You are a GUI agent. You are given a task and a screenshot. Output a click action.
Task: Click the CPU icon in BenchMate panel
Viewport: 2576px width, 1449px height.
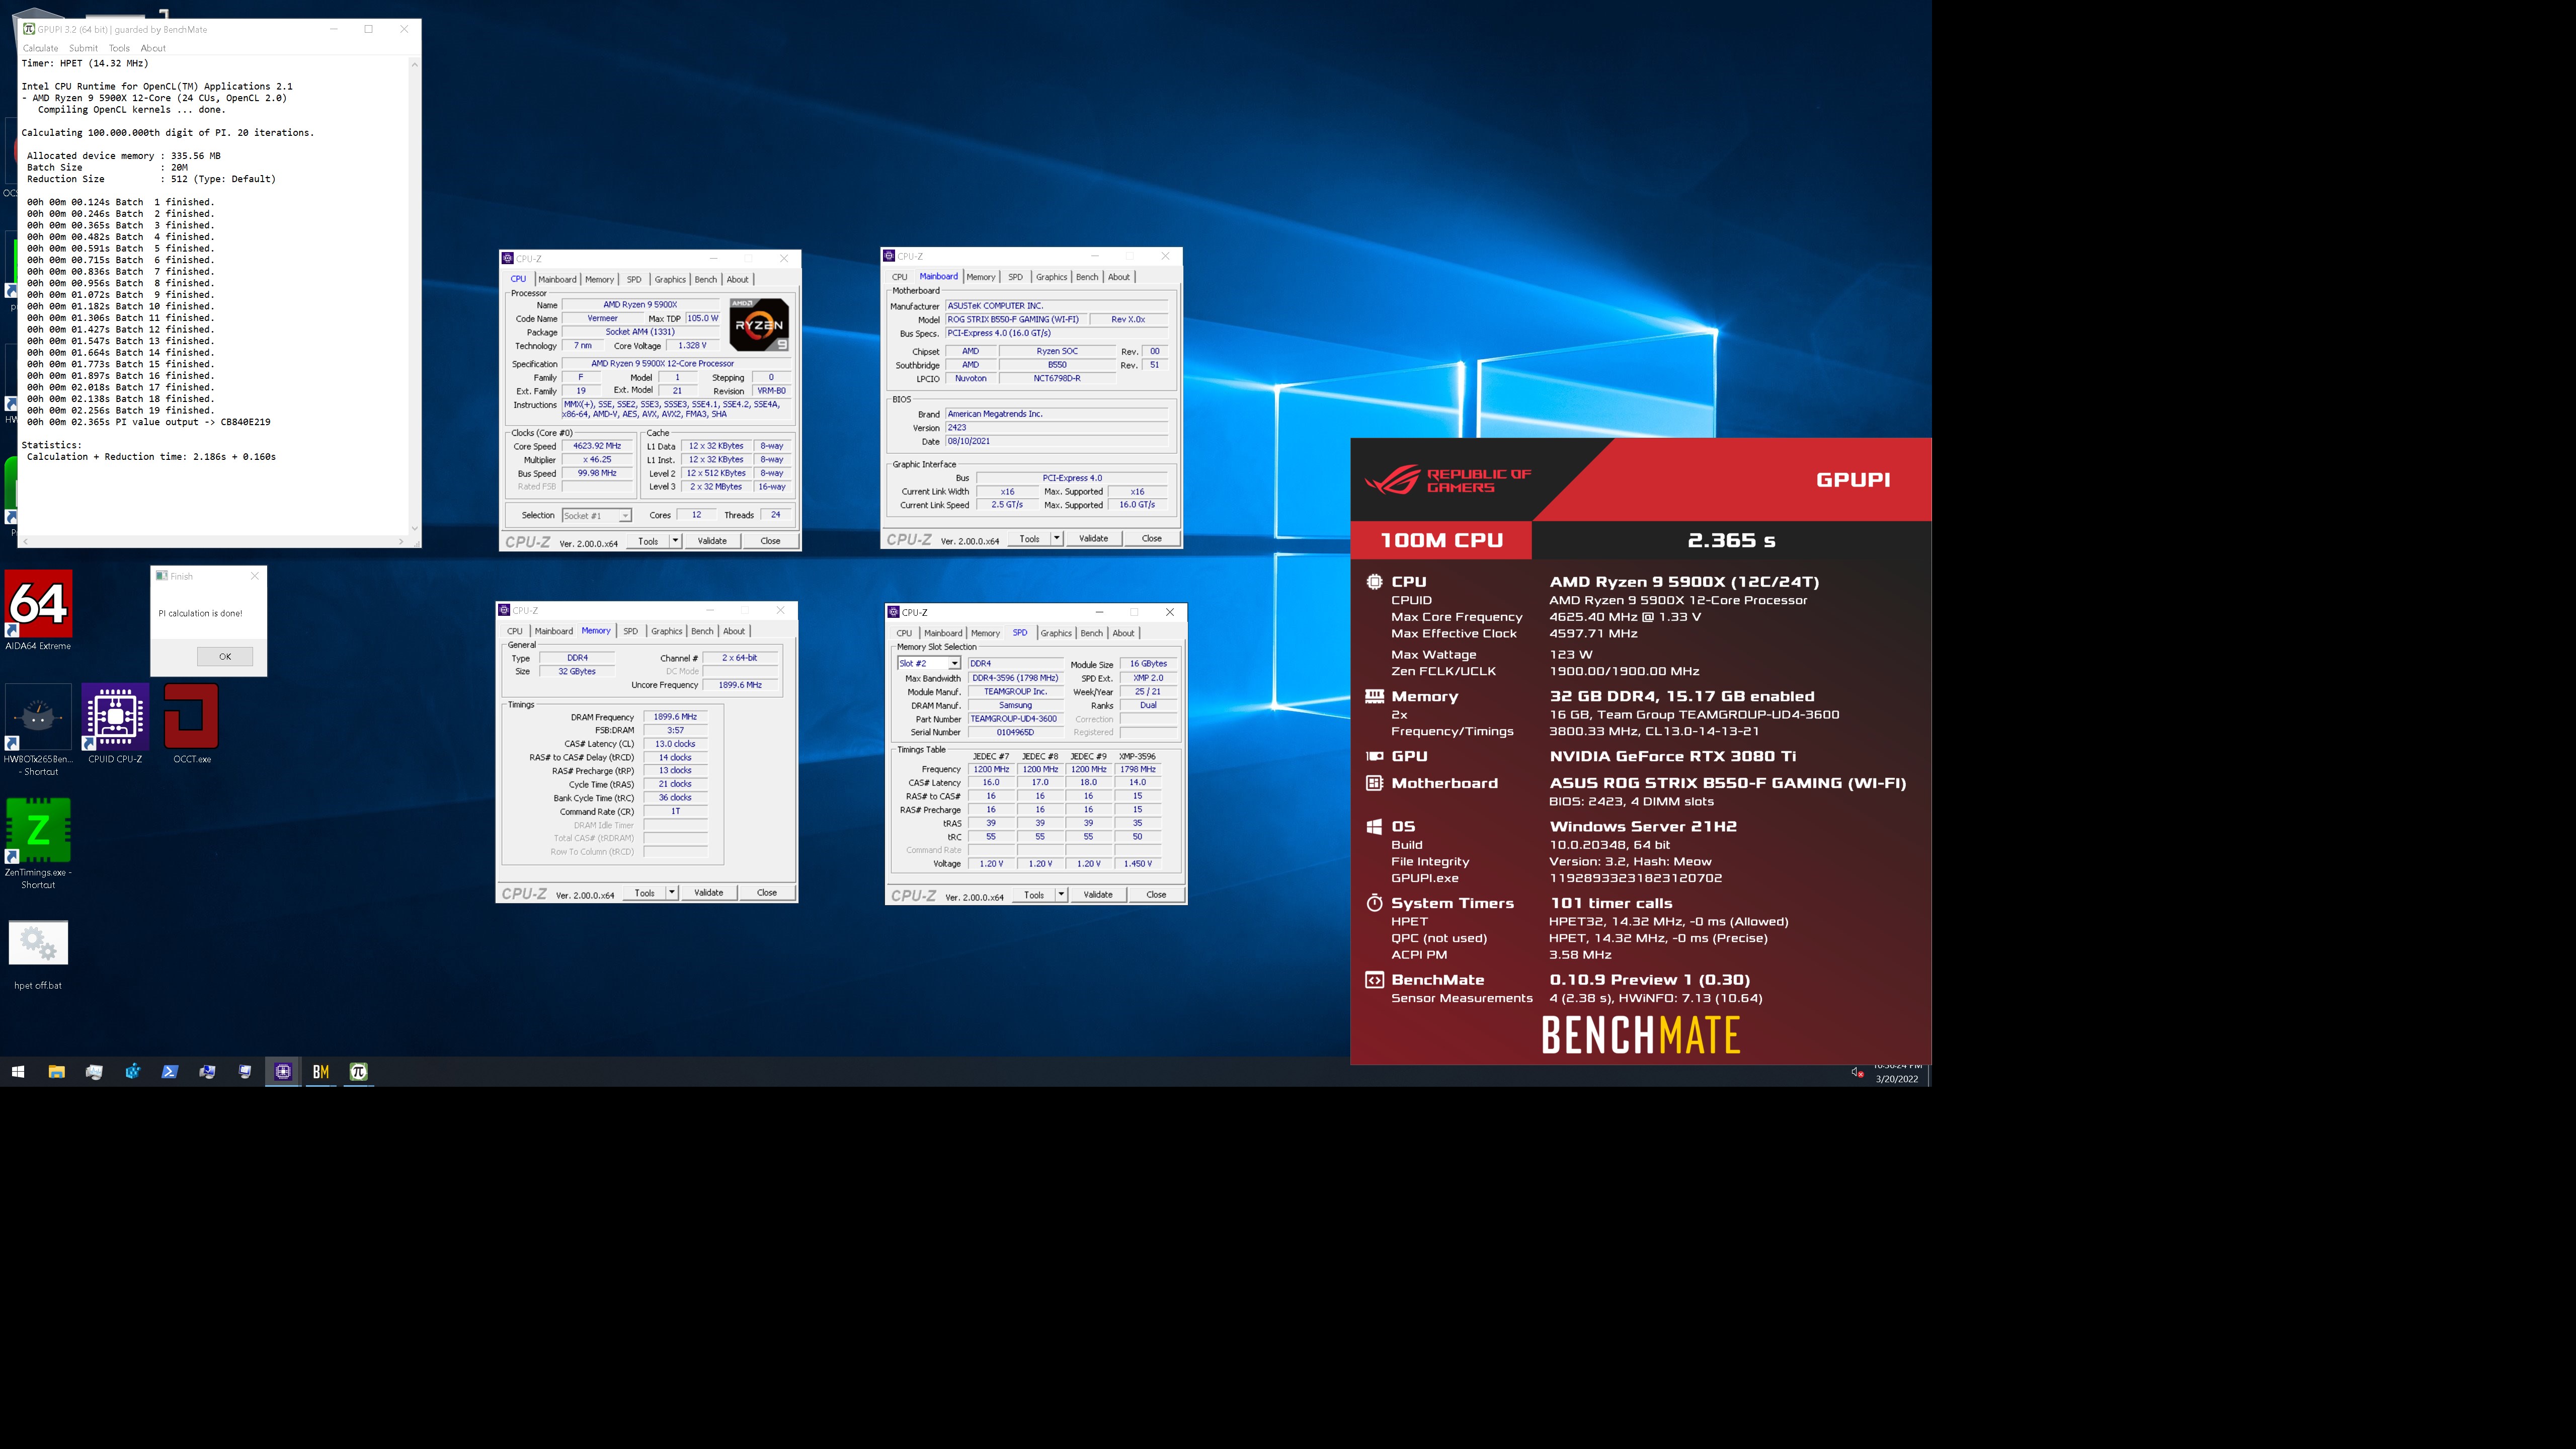[1374, 581]
